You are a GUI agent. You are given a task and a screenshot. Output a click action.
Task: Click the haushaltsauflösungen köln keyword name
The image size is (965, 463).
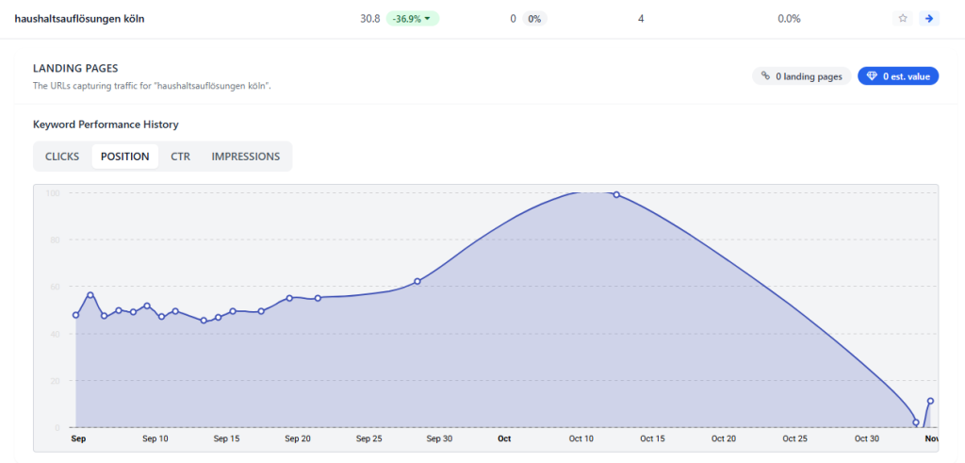click(80, 18)
